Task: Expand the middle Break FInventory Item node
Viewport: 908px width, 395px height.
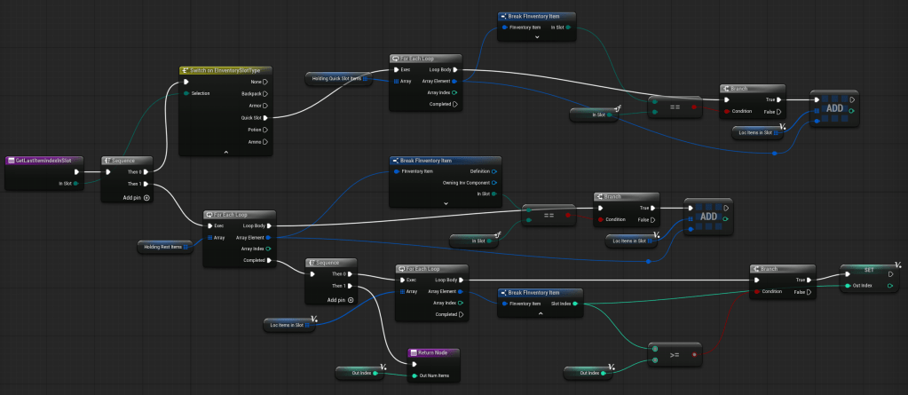Action: click(x=445, y=202)
